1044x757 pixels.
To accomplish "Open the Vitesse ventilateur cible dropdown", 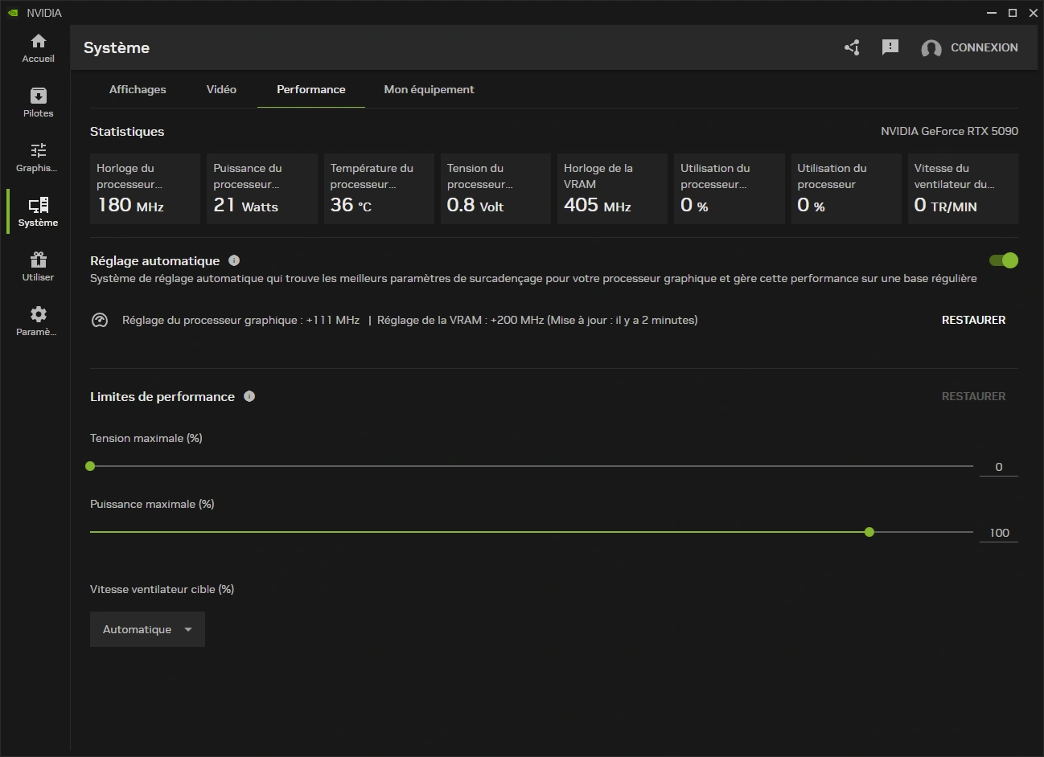I will coord(147,629).
